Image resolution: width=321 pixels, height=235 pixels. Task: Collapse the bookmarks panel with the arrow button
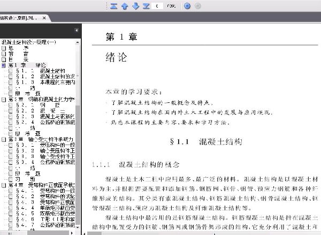[77, 31]
